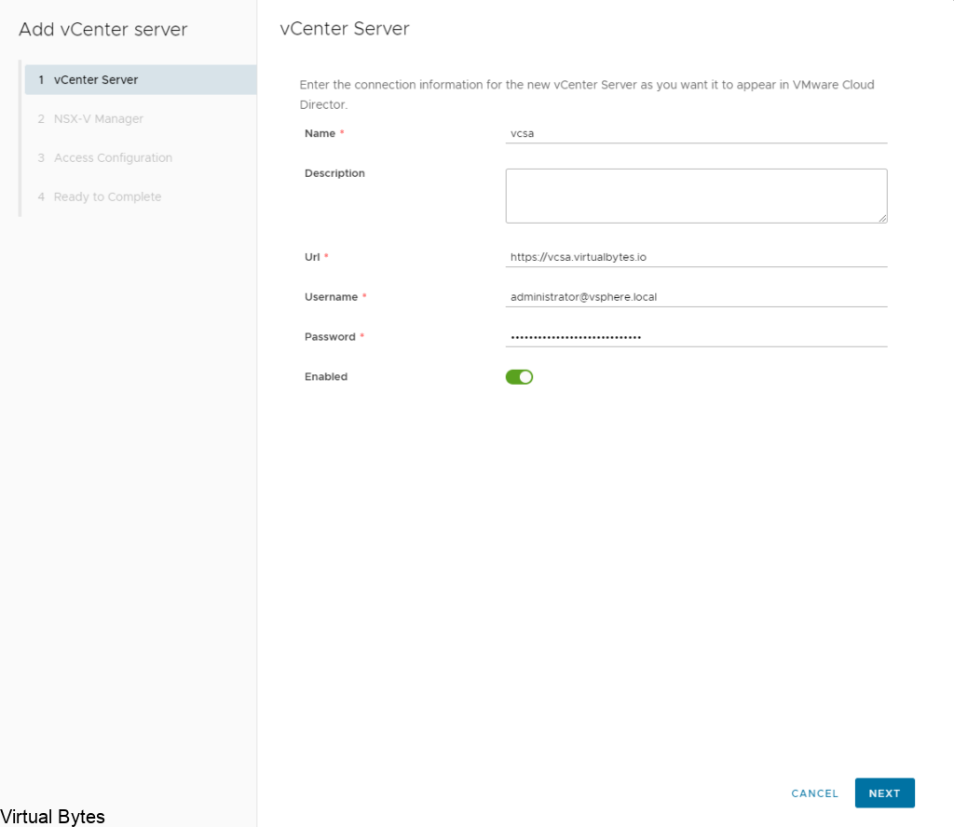Toggle the Enabled switch off
Screen dimensions: 954x827
[x=519, y=377]
